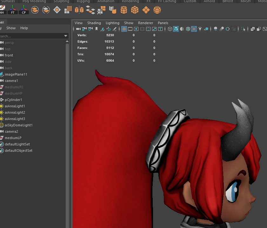Click the camera bookmark icon in panel toolbar

tap(97, 29)
